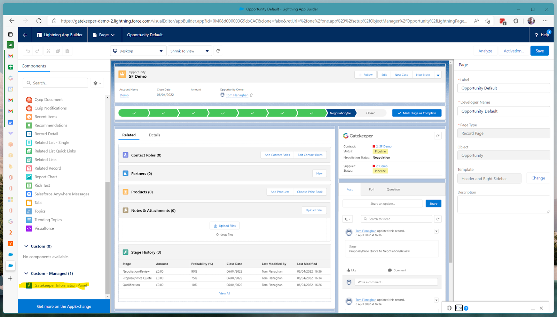Click Get more on the AppExchange

pos(64,306)
